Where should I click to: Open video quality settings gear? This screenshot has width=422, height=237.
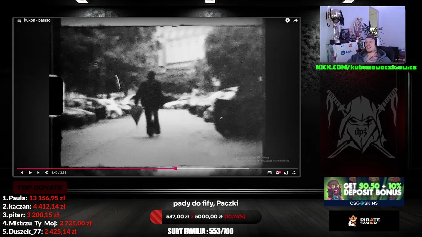pos(278,173)
